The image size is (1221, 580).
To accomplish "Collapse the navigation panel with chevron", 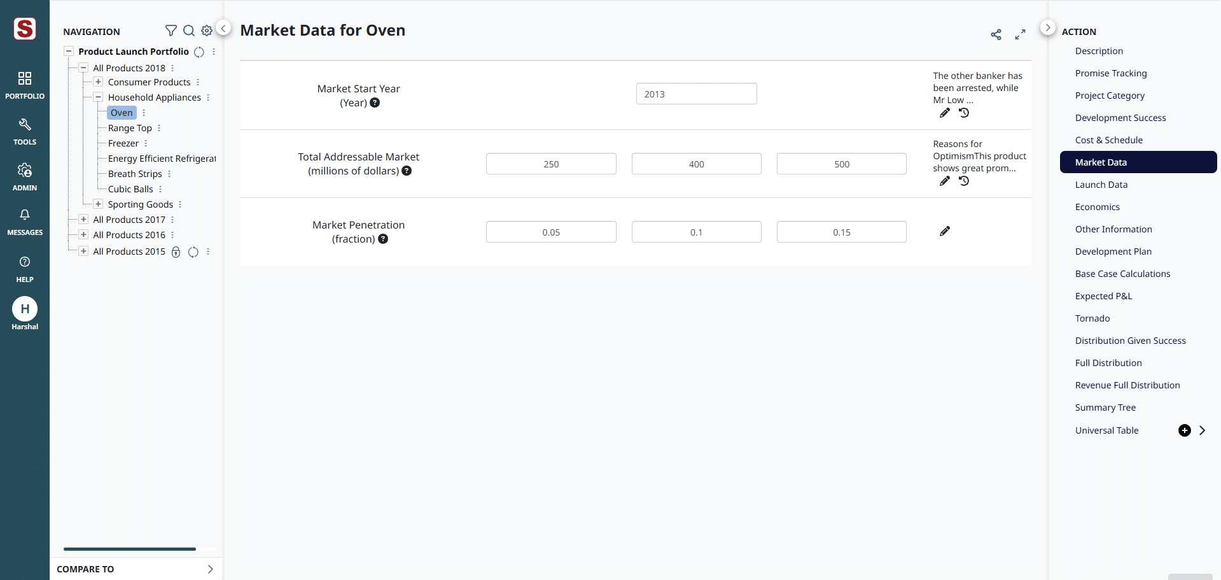I will coord(223,28).
